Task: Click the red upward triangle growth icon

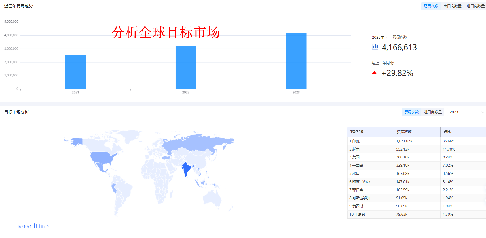Action: point(374,73)
